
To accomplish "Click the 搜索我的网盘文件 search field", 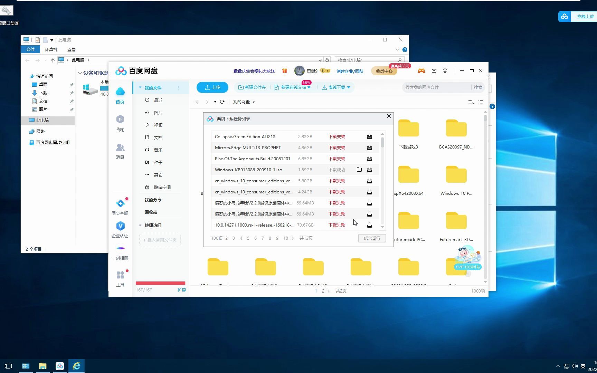I will [x=437, y=87].
